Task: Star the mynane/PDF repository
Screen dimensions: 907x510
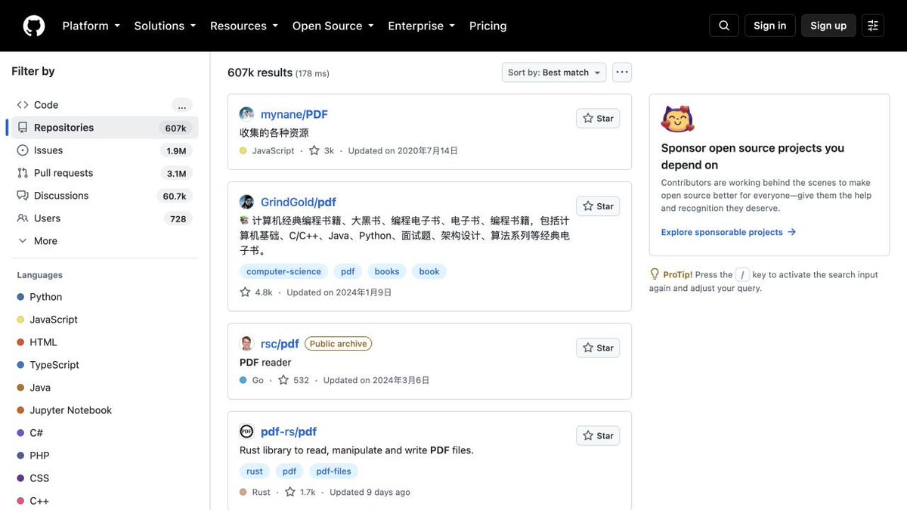Action: click(598, 119)
